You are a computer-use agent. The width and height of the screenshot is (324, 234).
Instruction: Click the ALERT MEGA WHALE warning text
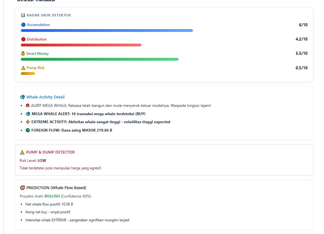[121, 105]
